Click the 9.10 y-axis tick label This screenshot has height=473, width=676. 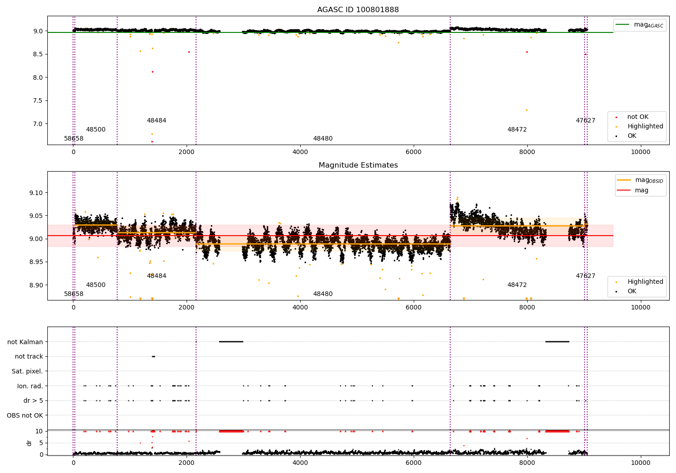pos(36,193)
